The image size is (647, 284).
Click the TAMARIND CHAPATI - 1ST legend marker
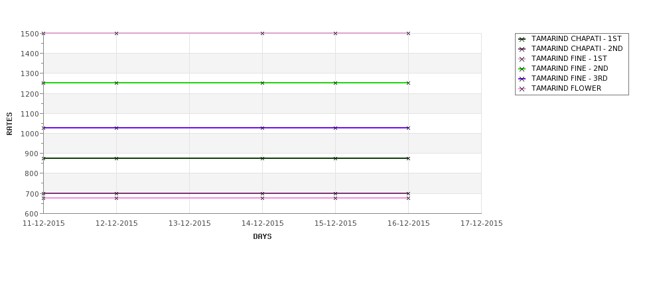point(522,39)
